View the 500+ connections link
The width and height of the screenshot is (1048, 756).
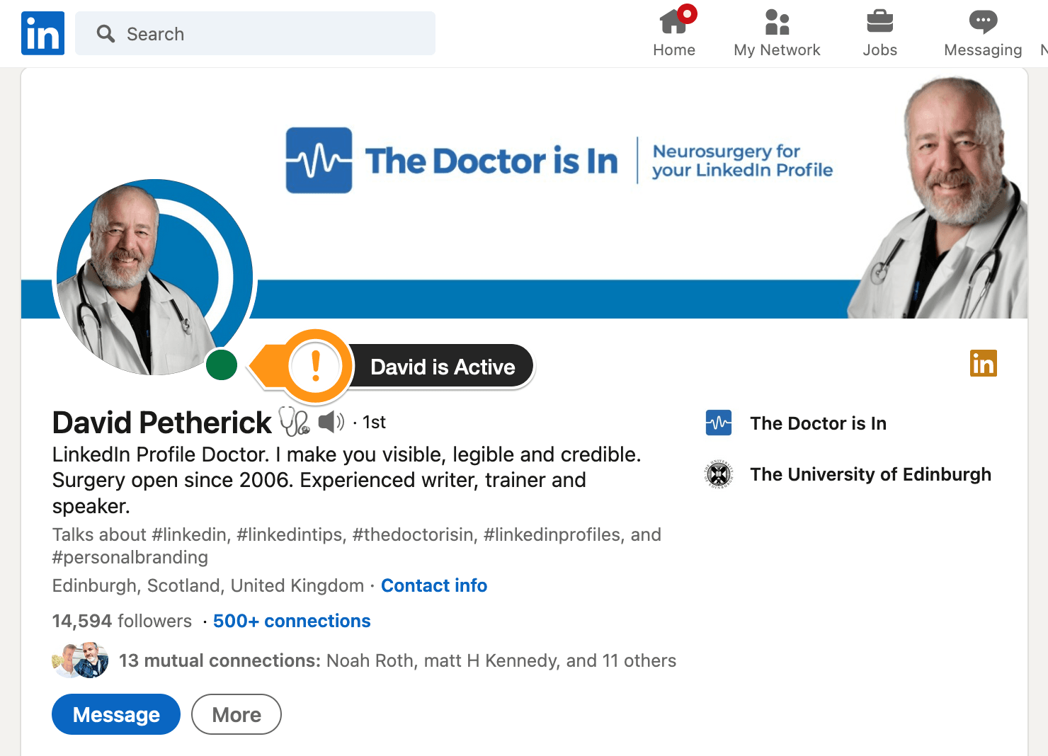pos(292,621)
